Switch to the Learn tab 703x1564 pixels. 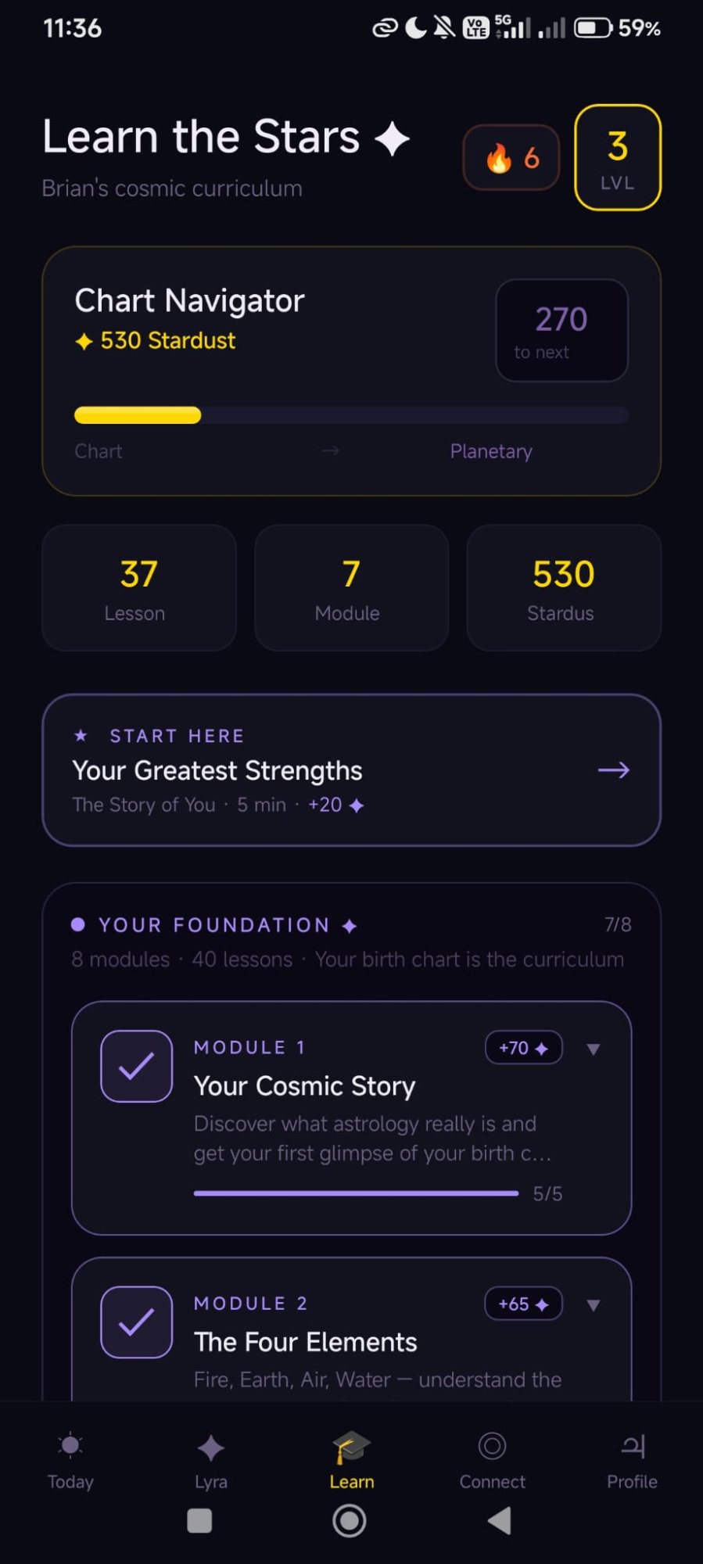(x=351, y=1458)
